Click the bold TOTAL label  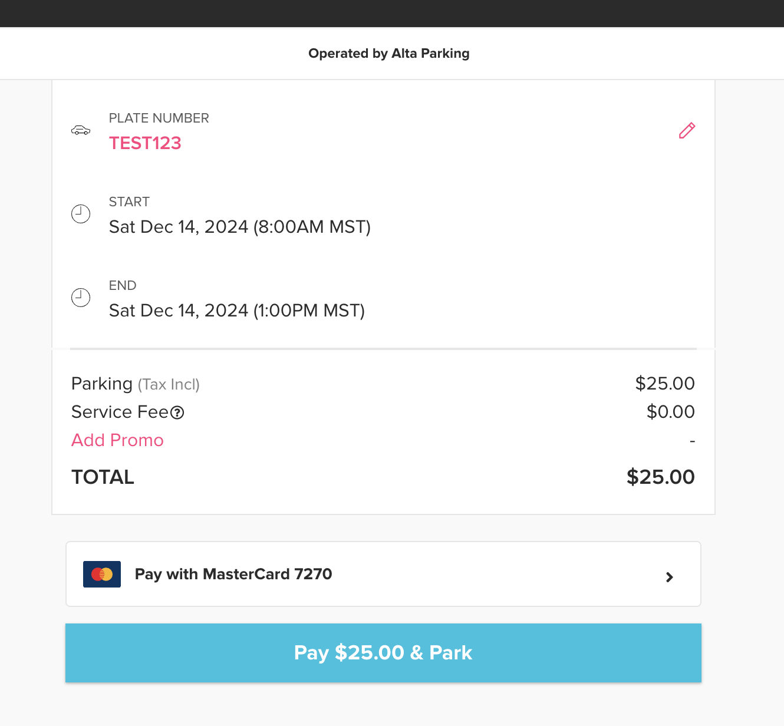click(103, 477)
